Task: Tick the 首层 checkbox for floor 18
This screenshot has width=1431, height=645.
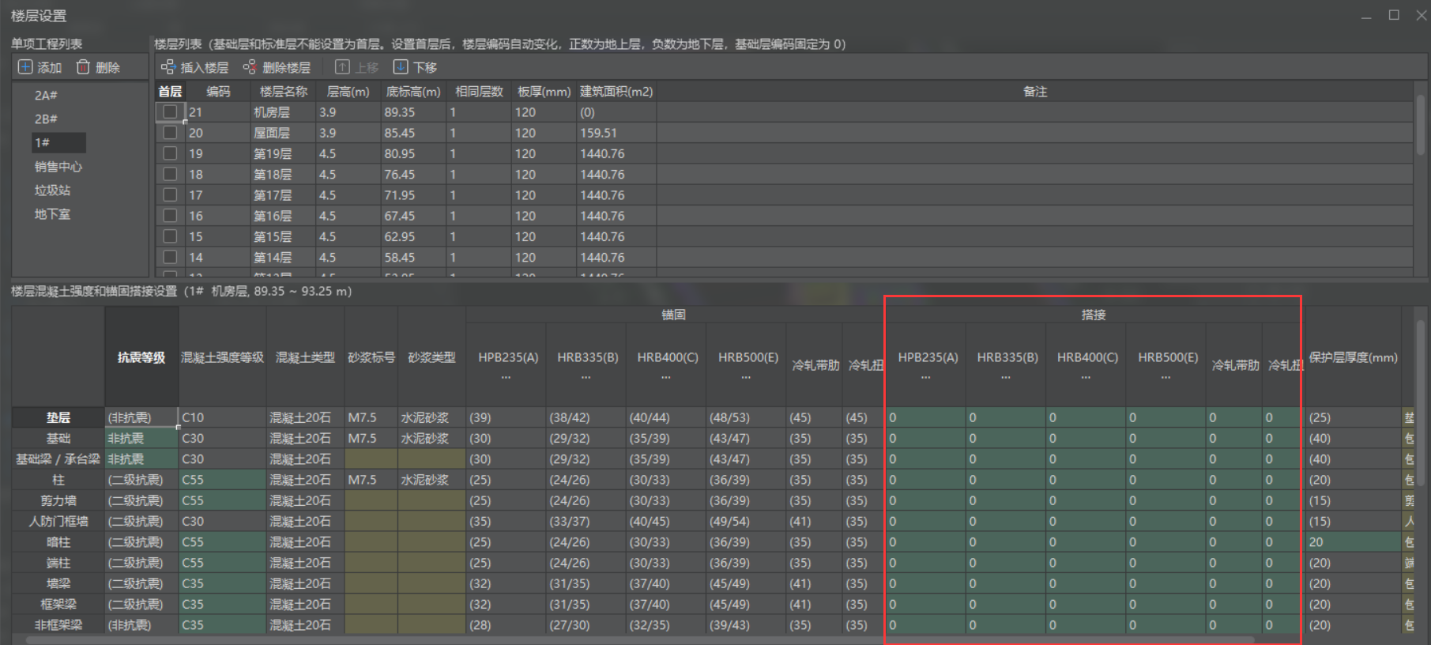Action: [170, 174]
